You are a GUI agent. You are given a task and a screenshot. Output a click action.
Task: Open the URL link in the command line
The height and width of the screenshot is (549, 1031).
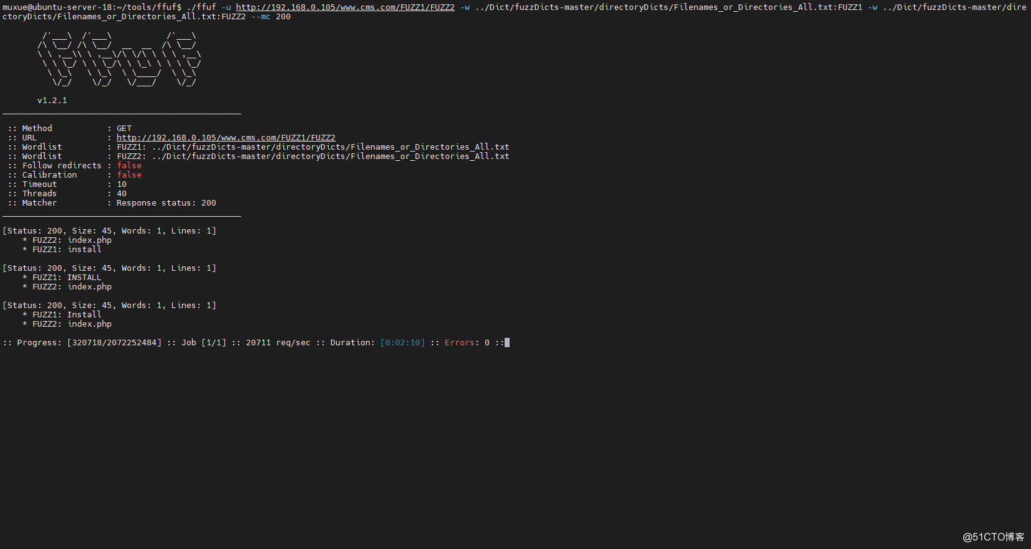coord(345,7)
